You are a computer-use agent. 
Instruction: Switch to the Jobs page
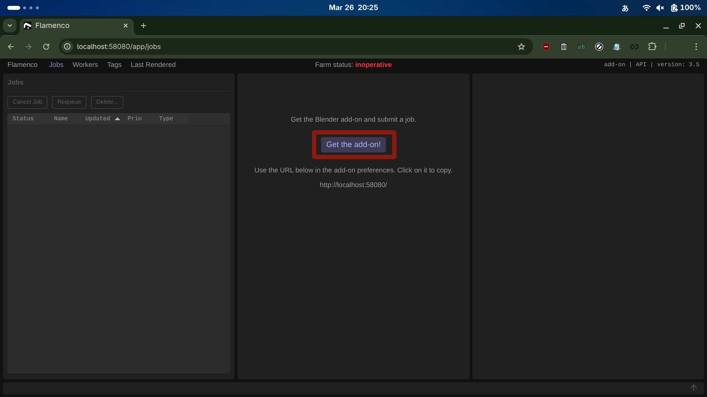click(x=56, y=65)
